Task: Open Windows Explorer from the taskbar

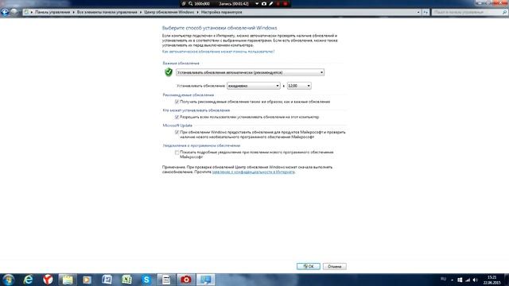Action: (68, 280)
